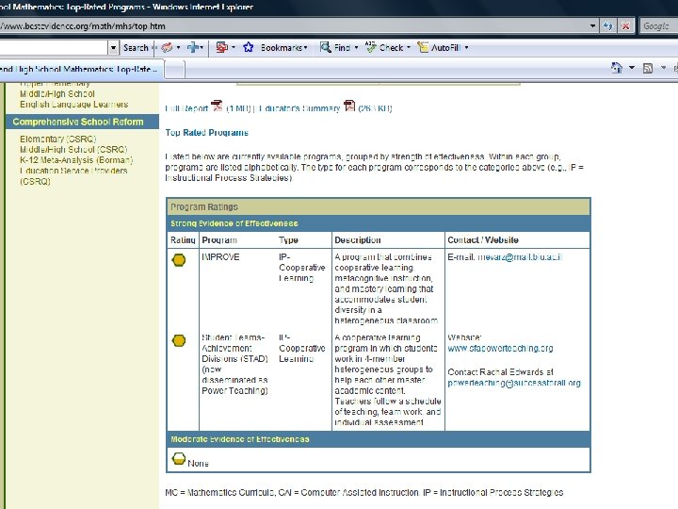Image resolution: width=678 pixels, height=509 pixels.
Task: Open the Full Report link
Action: (x=186, y=108)
